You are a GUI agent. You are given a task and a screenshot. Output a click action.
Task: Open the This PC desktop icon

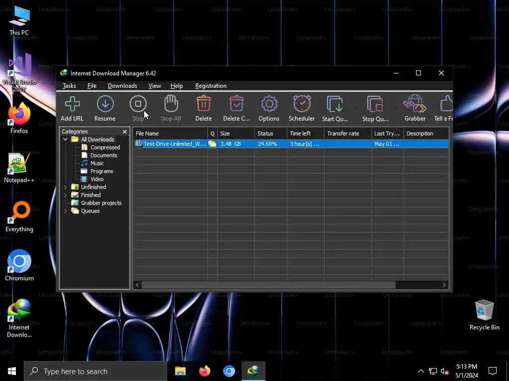tap(19, 21)
